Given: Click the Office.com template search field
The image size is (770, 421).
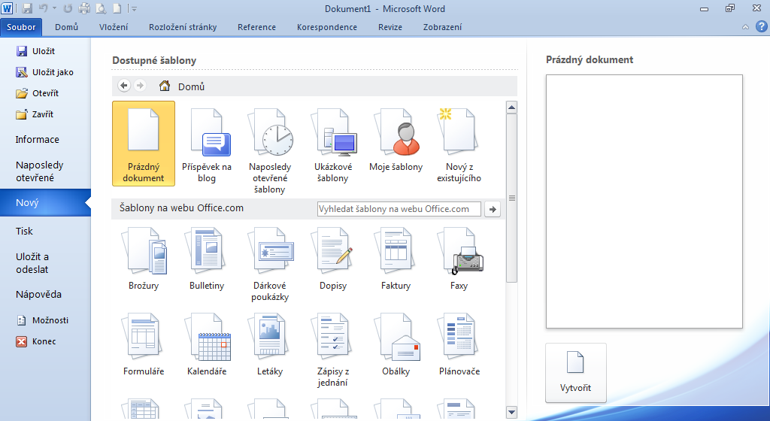Looking at the screenshot, I should pos(399,209).
